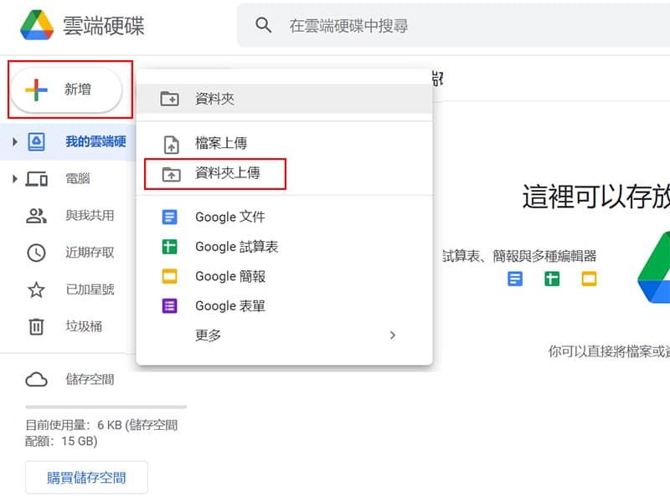Click the shared people icon in sidebar
Screen dimensions: 670x502
point(36,216)
